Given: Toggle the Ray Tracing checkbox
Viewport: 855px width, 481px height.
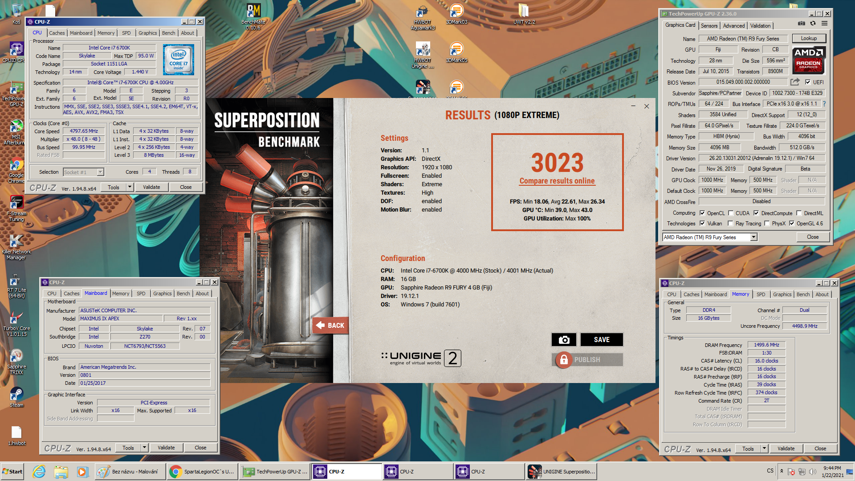Looking at the screenshot, I should pos(730,223).
